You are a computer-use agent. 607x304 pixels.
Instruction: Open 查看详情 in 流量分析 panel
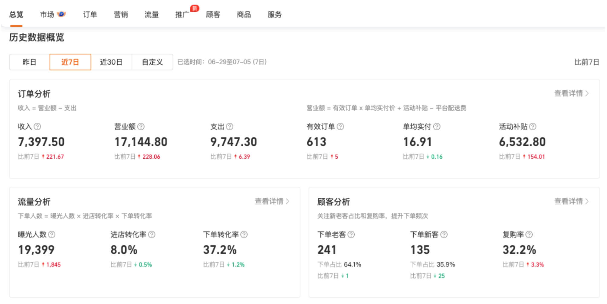pyautogui.click(x=272, y=201)
